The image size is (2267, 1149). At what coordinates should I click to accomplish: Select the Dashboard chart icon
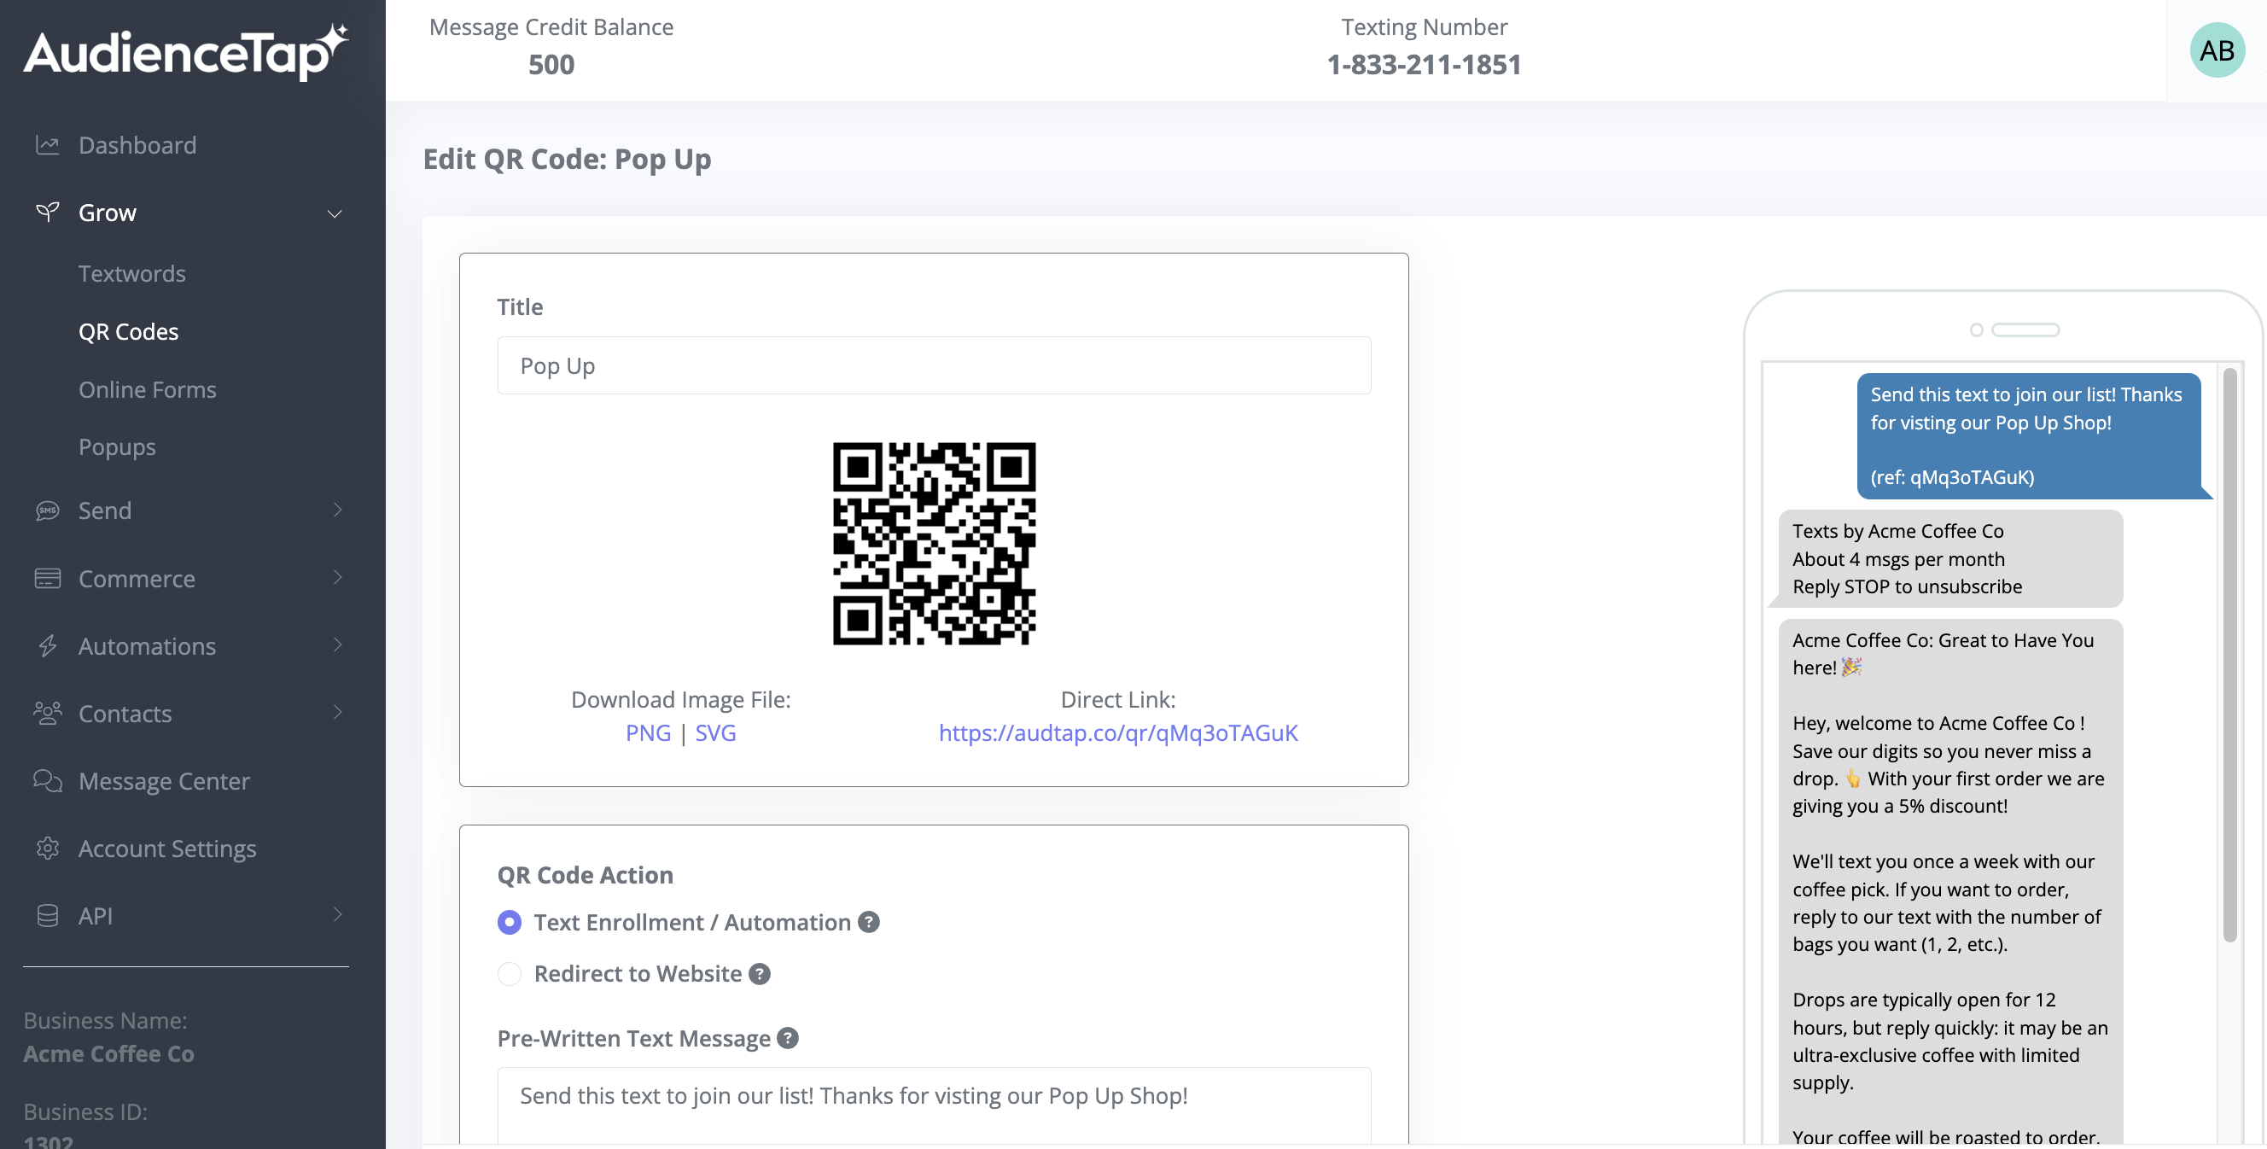[48, 144]
